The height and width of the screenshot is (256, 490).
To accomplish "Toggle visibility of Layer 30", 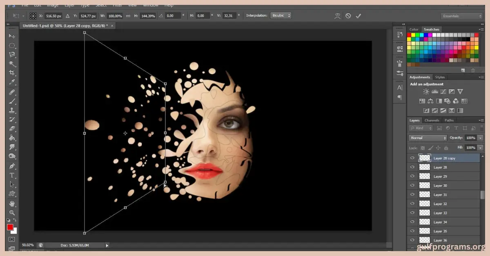I will tap(412, 185).
